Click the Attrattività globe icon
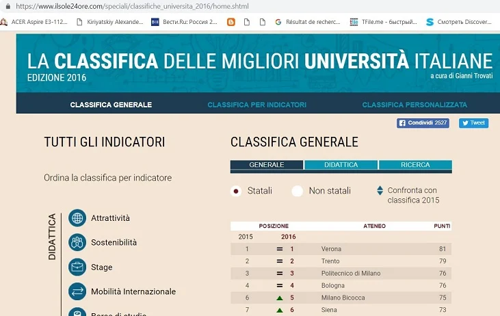The width and height of the screenshot is (500, 316). [x=77, y=218]
